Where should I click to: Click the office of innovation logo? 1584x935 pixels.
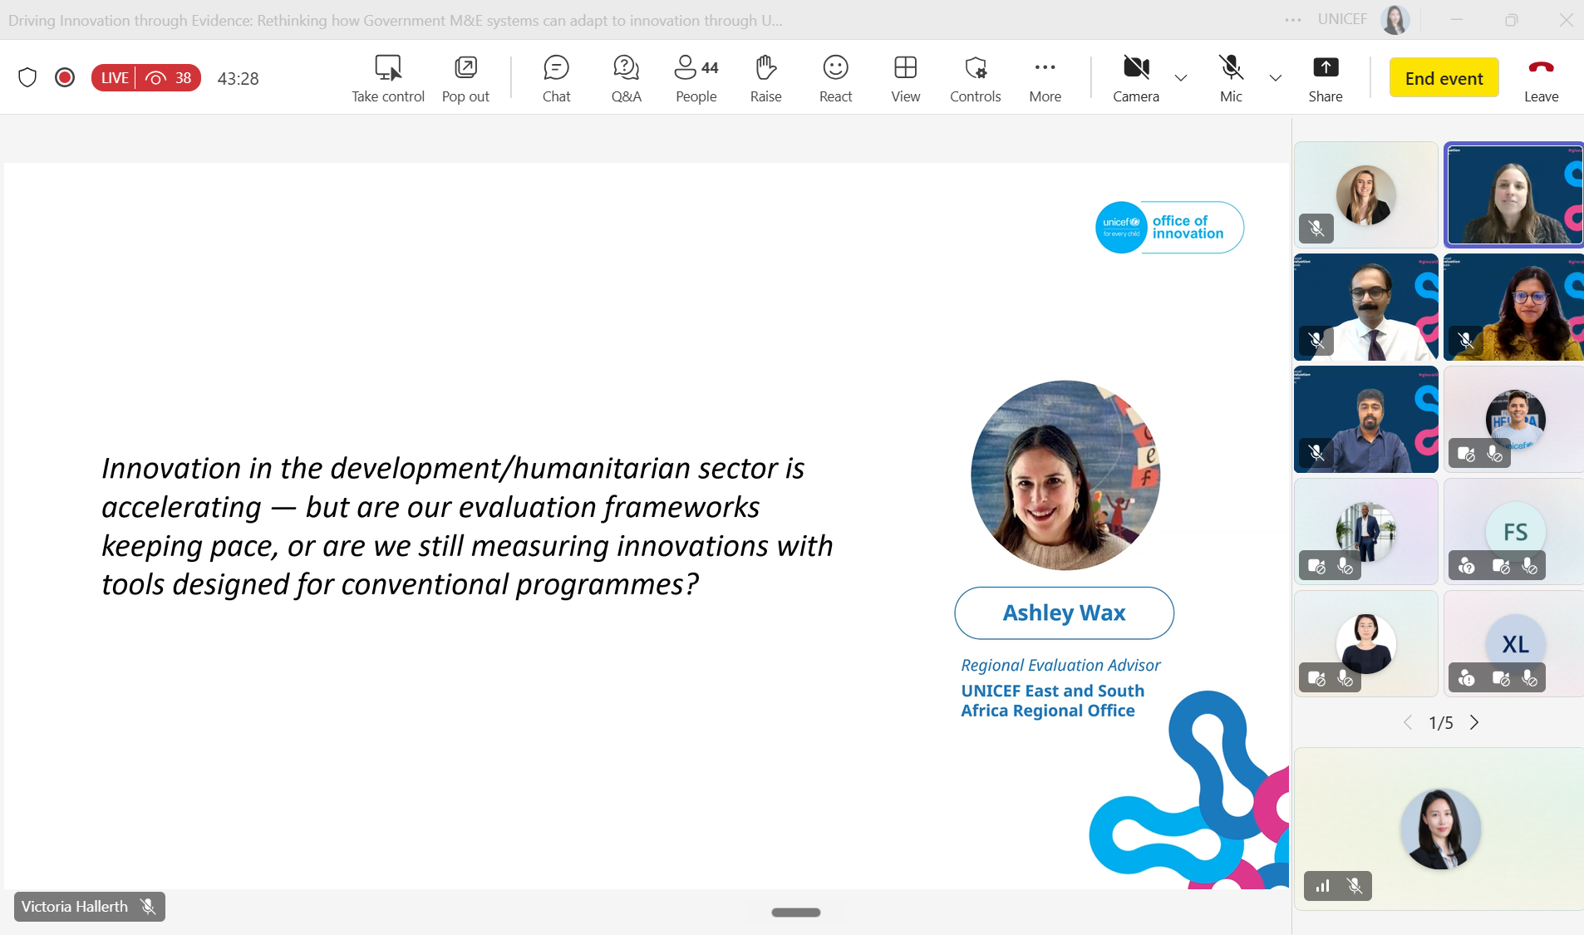[1168, 227]
